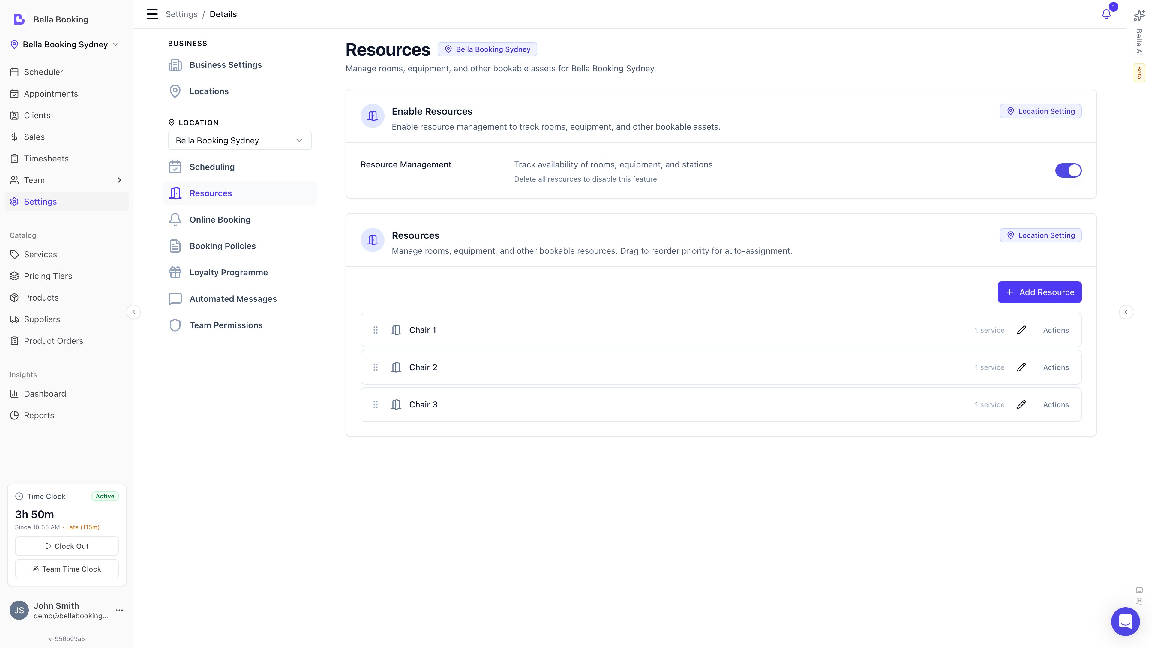Click the Sales dollar icon
This screenshot has height=648, width=1152.
click(x=14, y=137)
